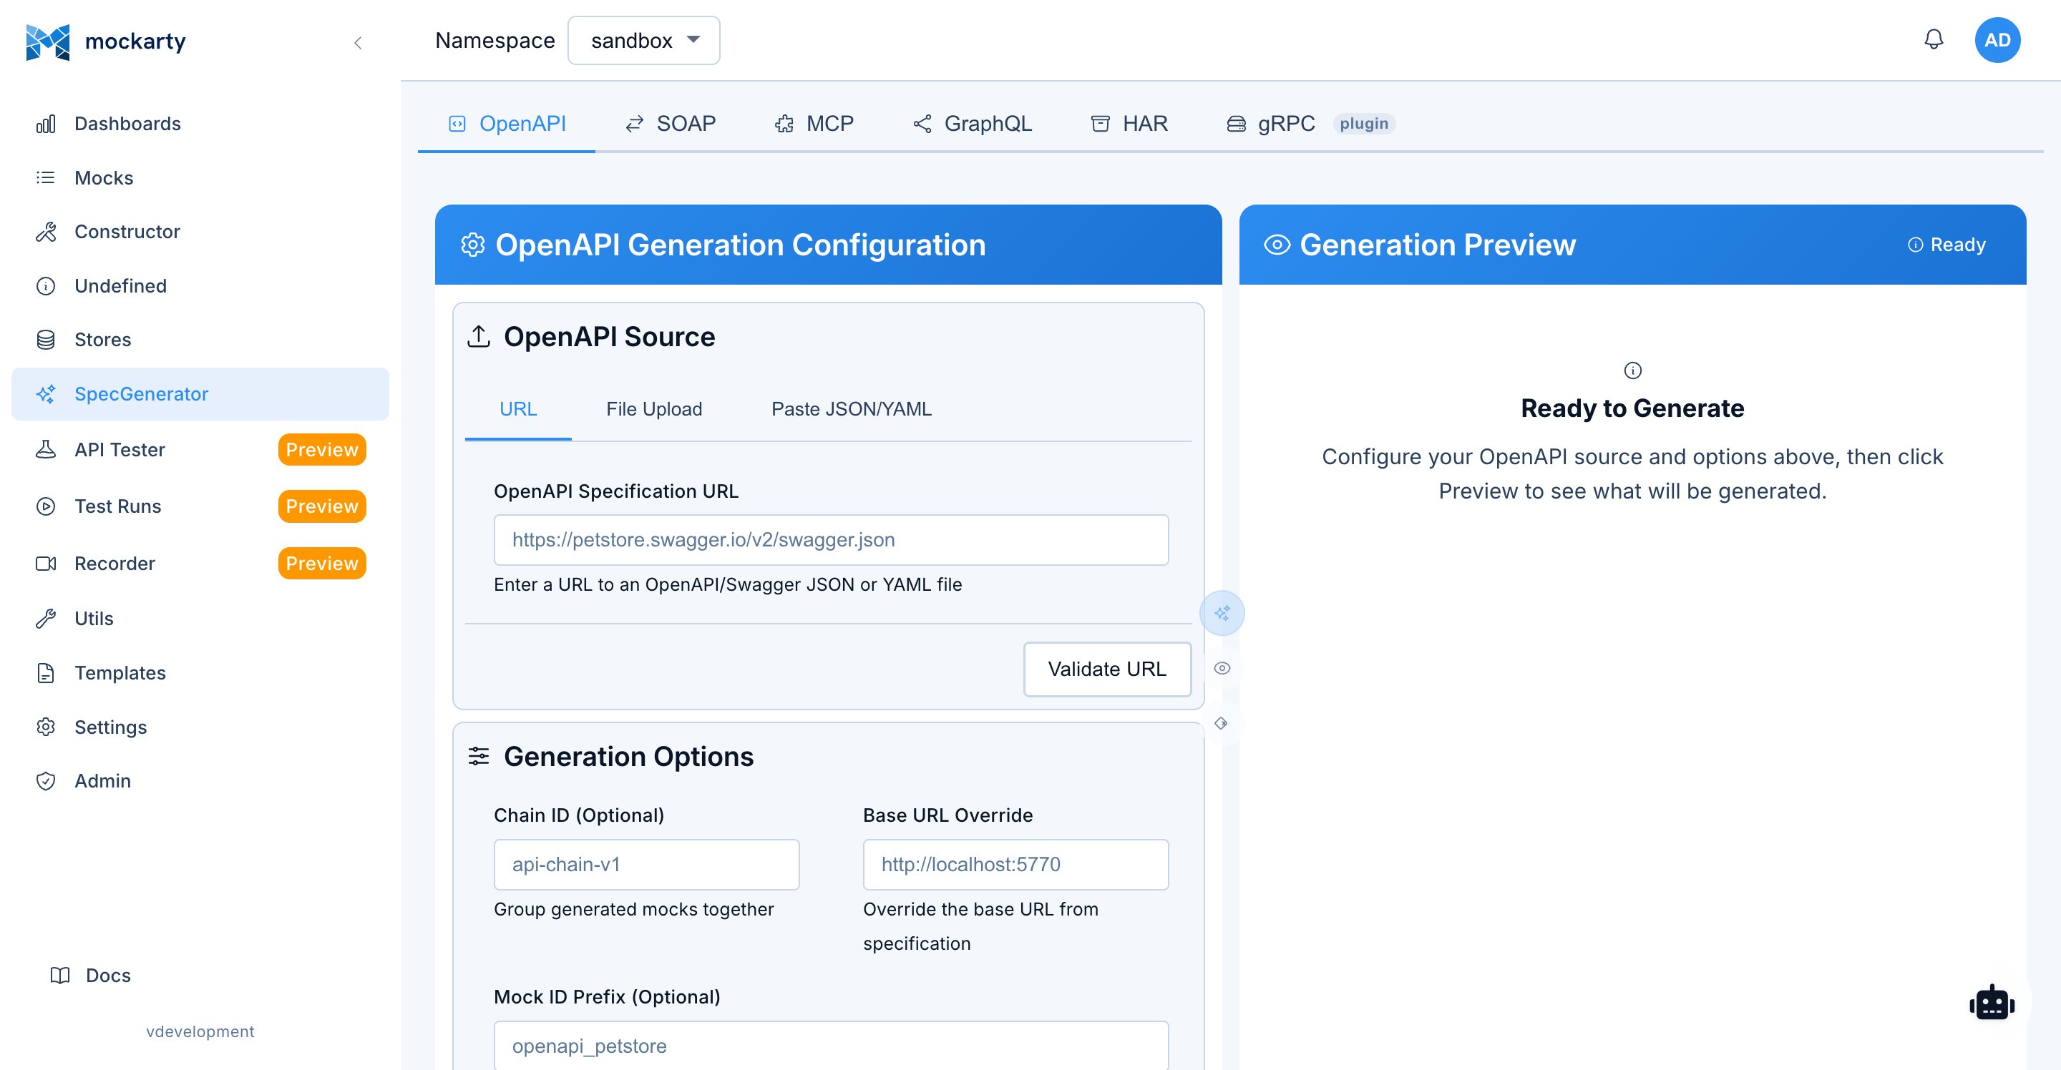Click the vdevelopment version text
This screenshot has width=2061, height=1070.
point(200,1031)
